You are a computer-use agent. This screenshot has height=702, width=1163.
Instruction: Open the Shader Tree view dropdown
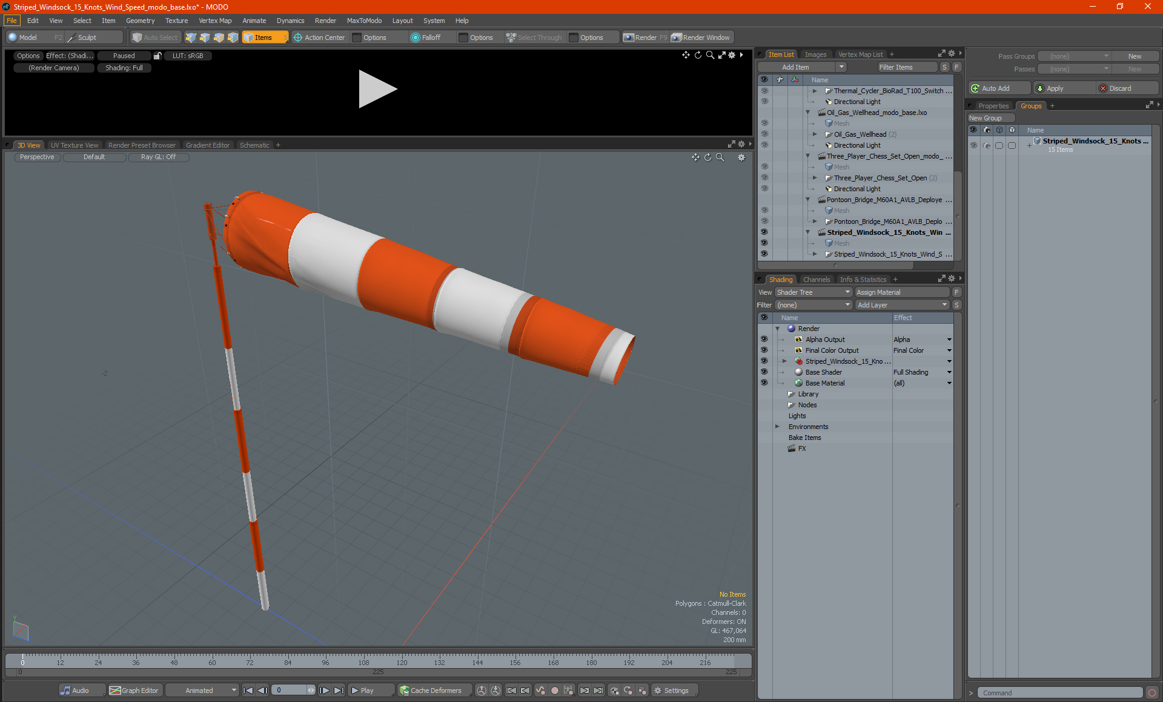(x=813, y=292)
